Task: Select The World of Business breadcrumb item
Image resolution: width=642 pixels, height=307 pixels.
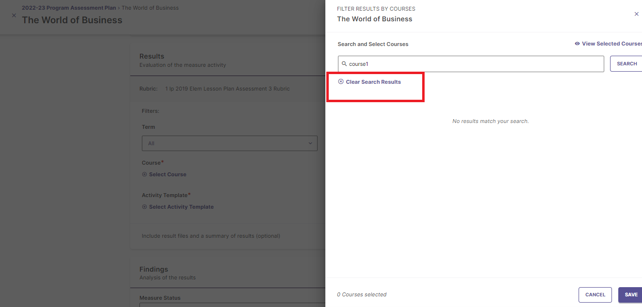Action: tap(150, 8)
